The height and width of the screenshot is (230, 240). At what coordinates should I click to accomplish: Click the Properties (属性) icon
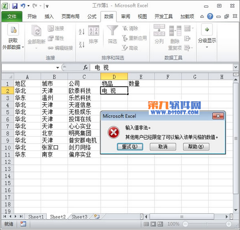[50, 38]
